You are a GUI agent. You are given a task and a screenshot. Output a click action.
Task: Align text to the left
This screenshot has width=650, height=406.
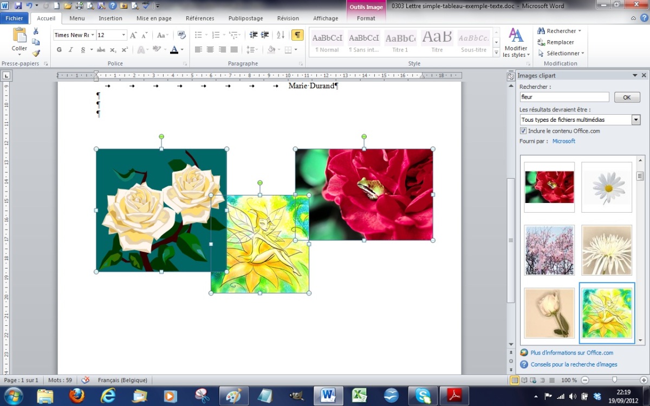coord(198,50)
